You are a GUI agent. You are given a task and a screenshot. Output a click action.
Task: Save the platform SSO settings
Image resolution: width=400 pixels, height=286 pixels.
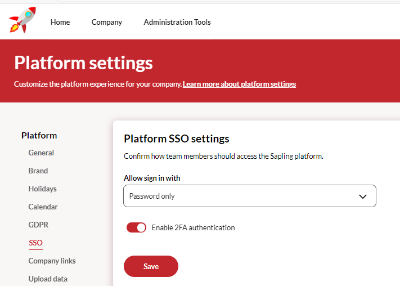point(151,266)
